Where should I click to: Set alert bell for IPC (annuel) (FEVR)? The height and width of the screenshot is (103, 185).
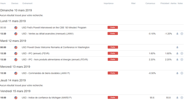(x=177, y=54)
